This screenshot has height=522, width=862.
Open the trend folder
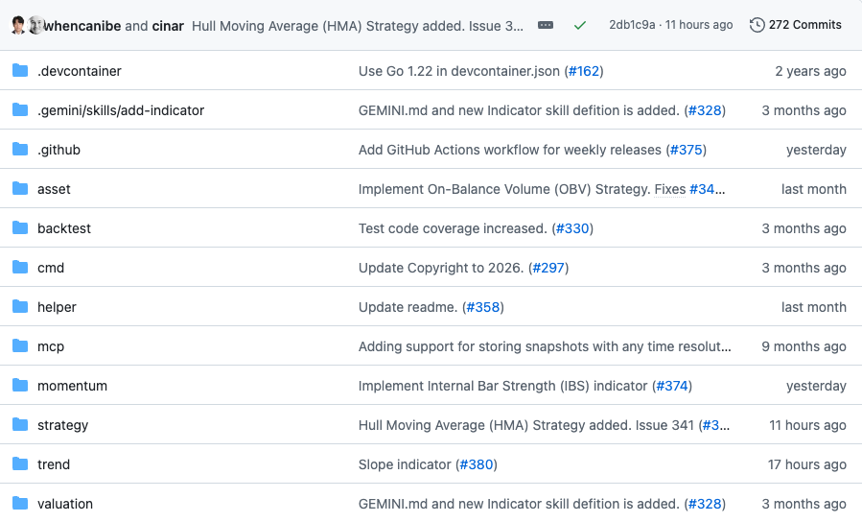click(54, 464)
